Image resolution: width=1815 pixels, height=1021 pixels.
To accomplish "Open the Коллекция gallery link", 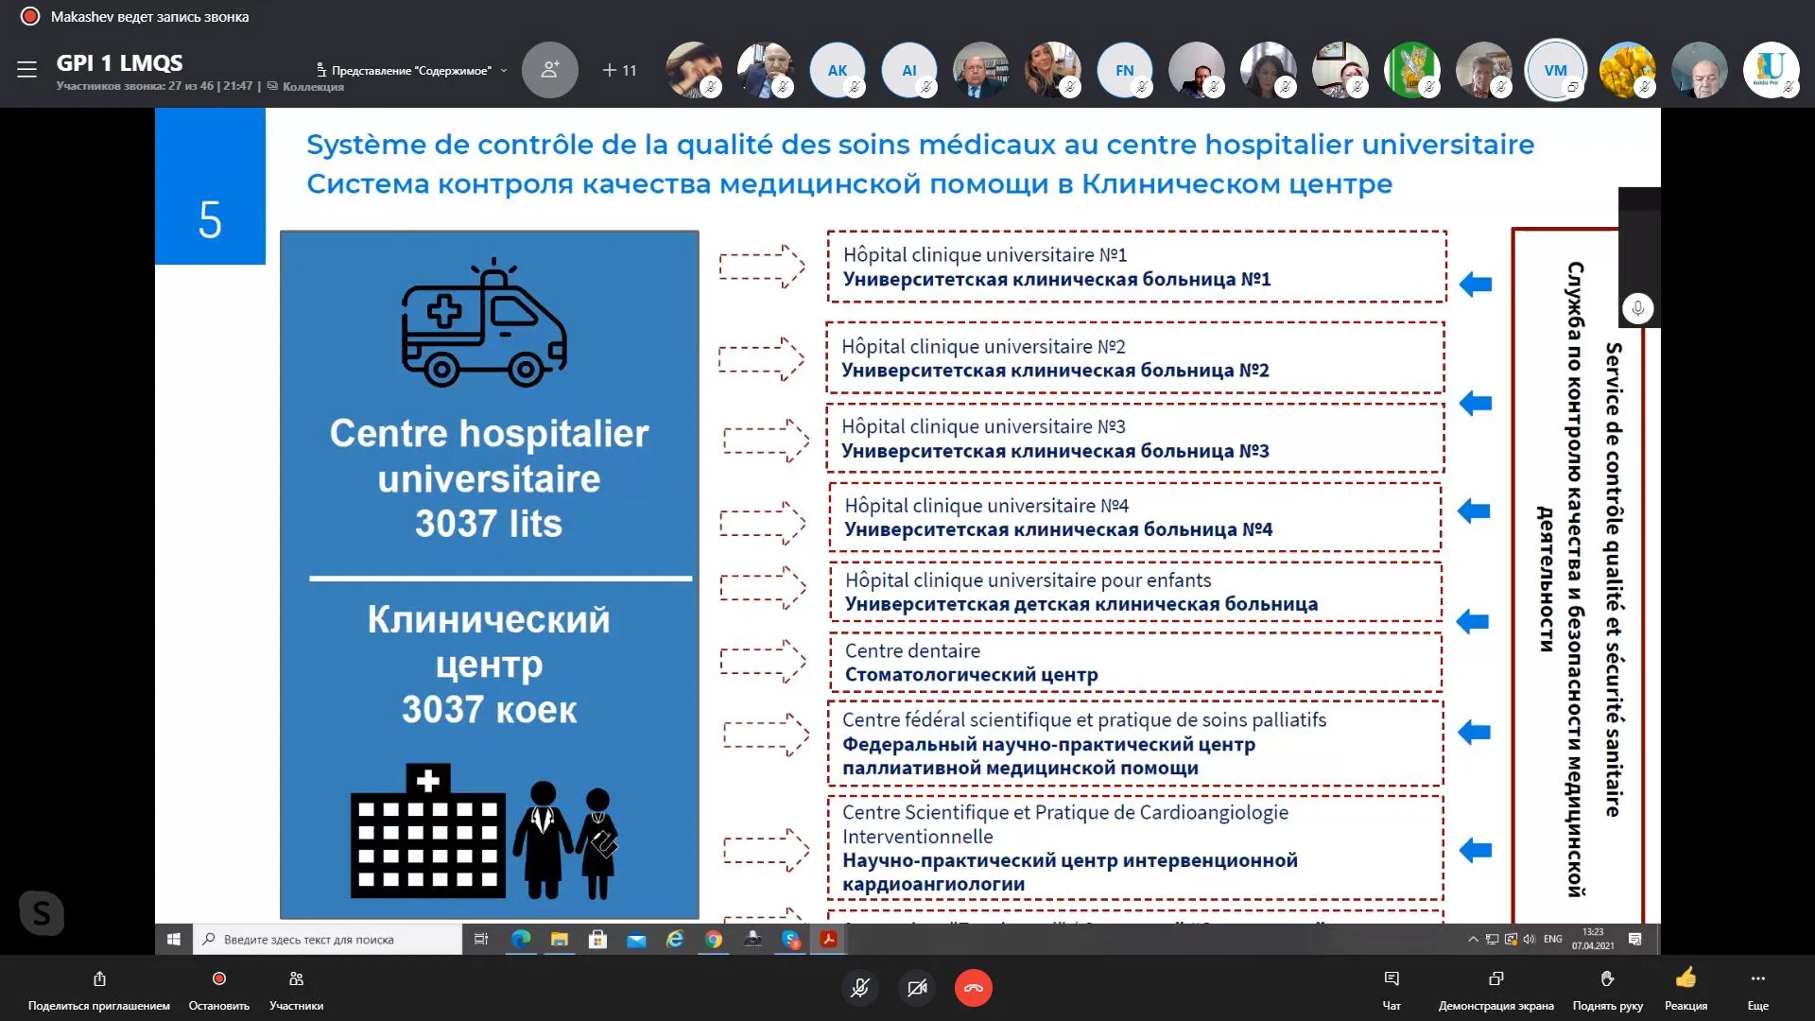I will (x=313, y=87).
